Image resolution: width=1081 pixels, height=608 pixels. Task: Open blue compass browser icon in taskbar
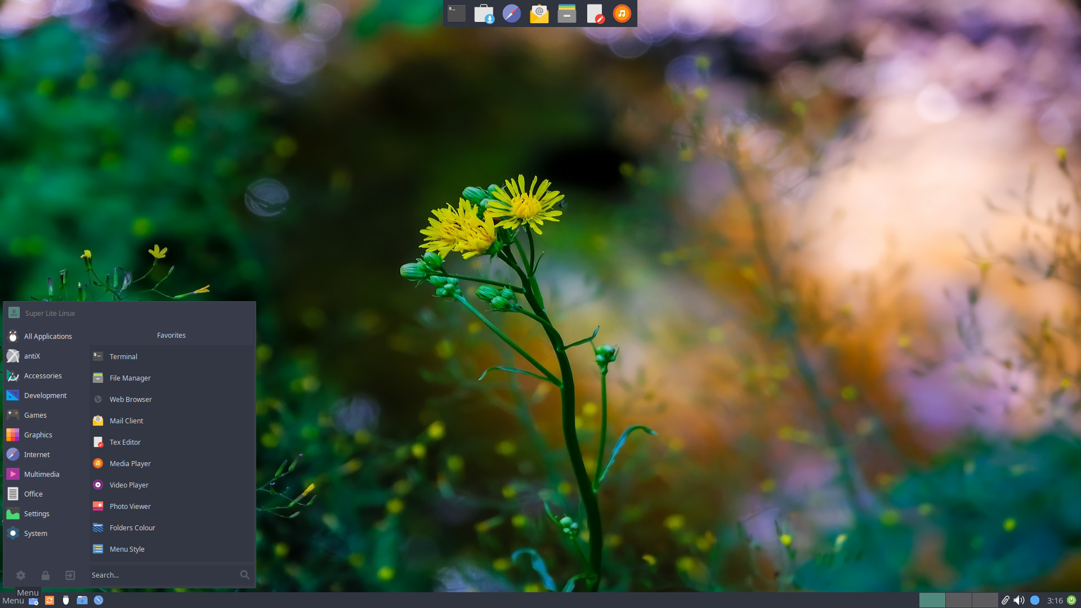pyautogui.click(x=99, y=600)
